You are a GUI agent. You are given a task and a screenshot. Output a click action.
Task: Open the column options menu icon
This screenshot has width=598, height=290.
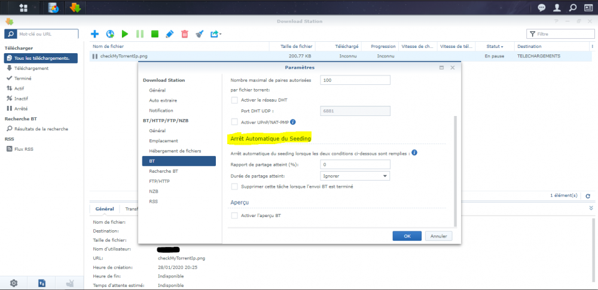[x=592, y=46]
